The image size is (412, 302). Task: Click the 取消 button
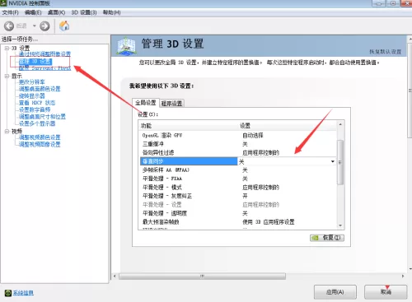click(386, 292)
